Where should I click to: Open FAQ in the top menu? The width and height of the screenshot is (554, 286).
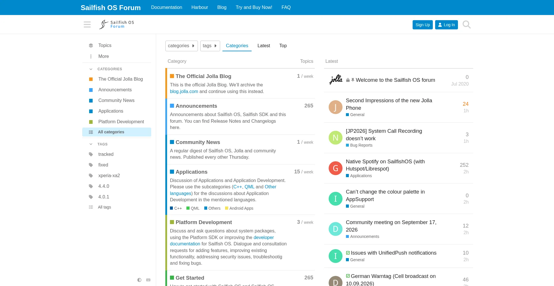[286, 7]
